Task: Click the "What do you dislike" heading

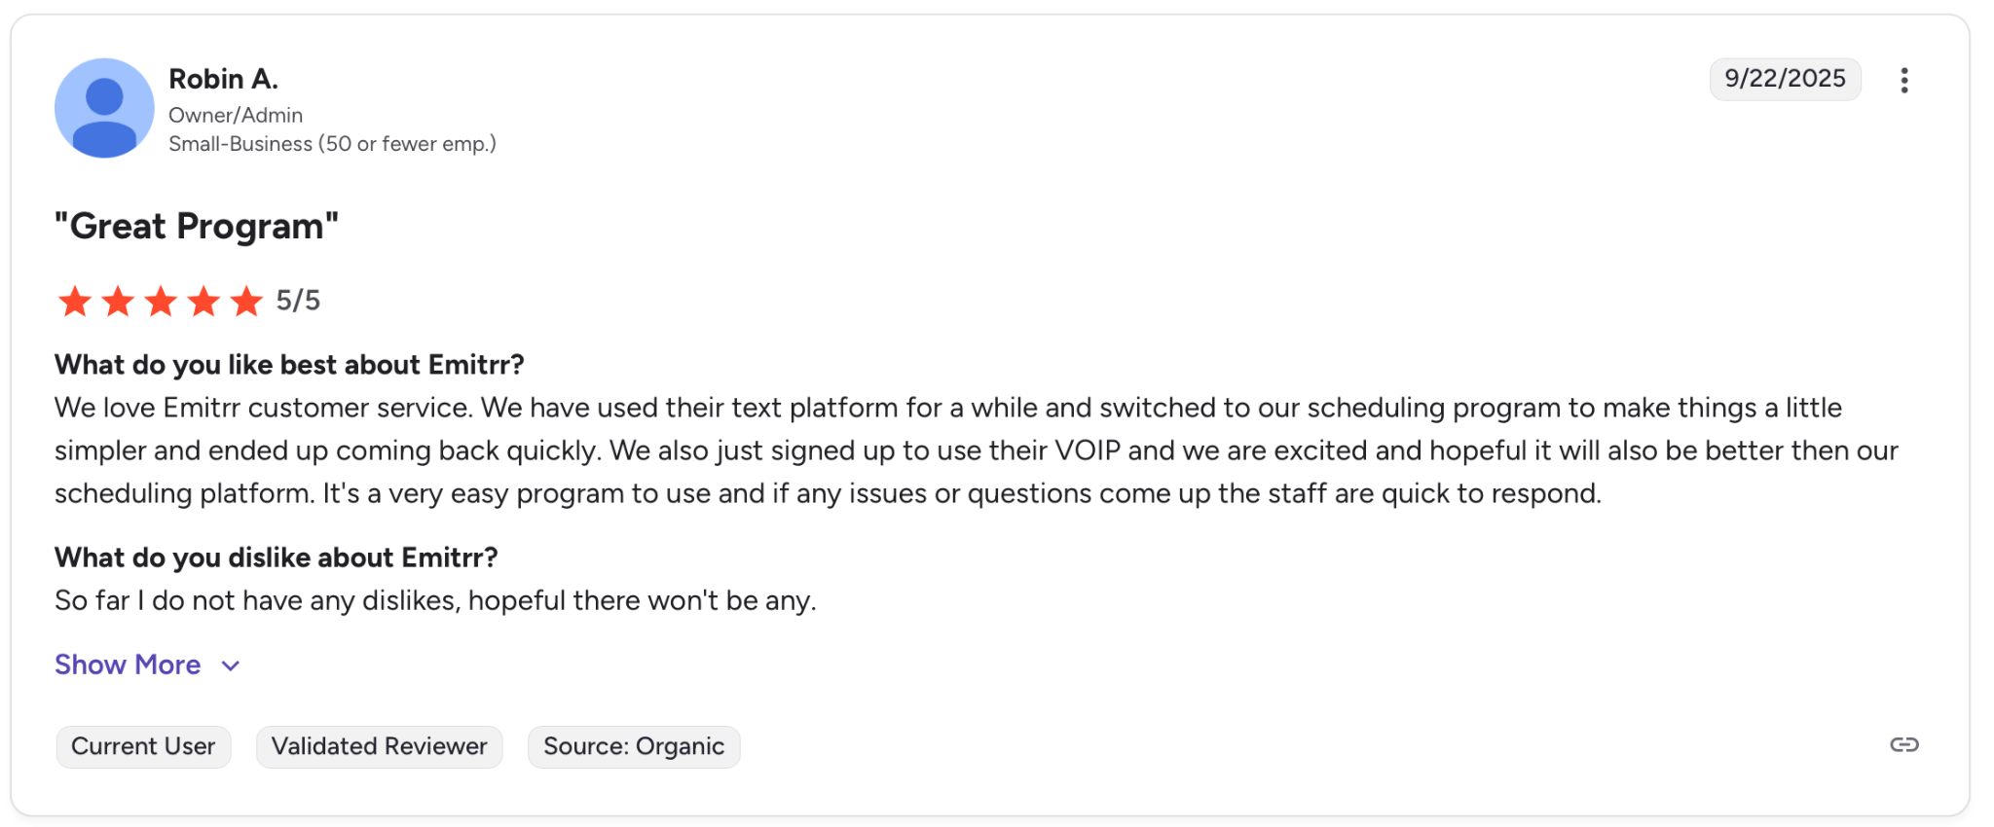Action: point(276,557)
